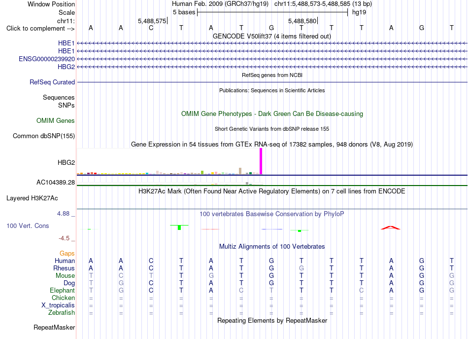Click light green bar in HBG2 expression chart
The height and width of the screenshot is (339, 468).
202,173
